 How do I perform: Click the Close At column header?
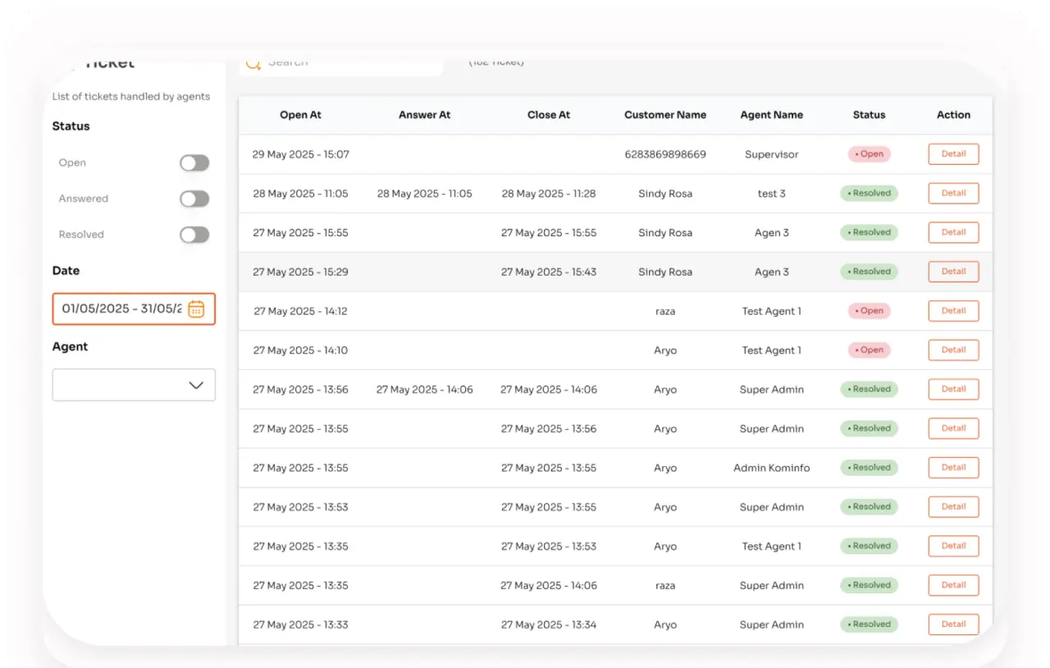coord(549,115)
